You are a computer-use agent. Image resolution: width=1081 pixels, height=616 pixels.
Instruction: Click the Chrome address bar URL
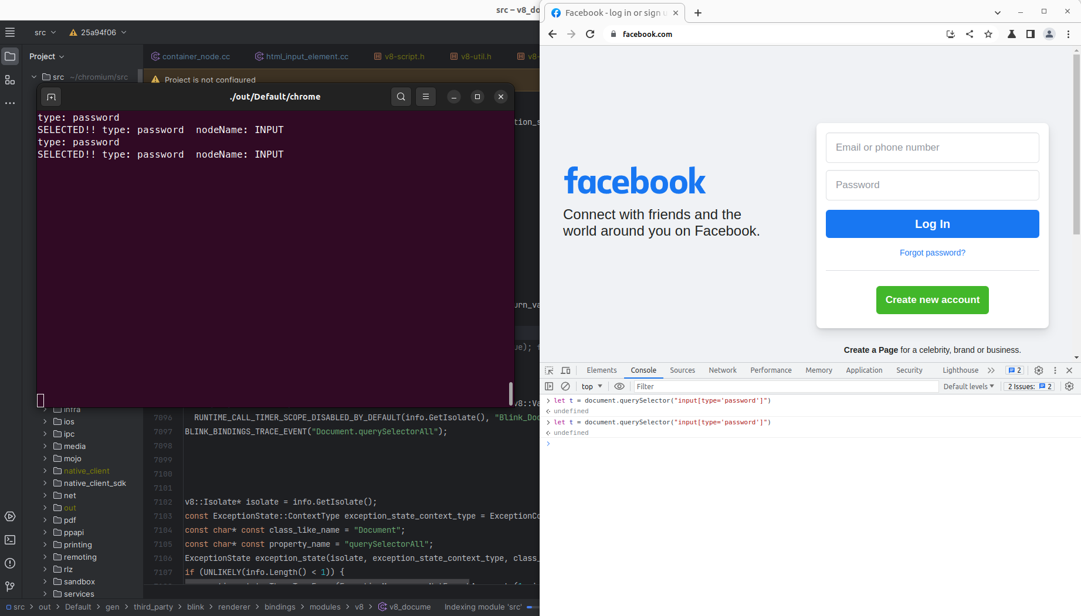click(648, 34)
